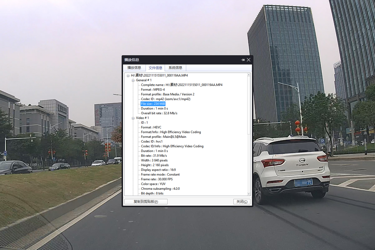Select Frame rate mode : Constant row
Viewport: 375px width, 250px height.
coord(160,175)
